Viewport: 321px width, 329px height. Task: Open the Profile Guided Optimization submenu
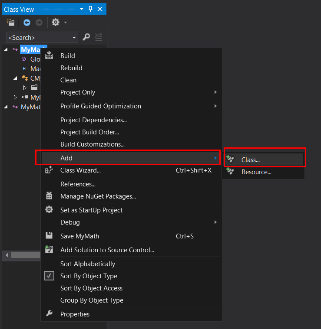131,106
